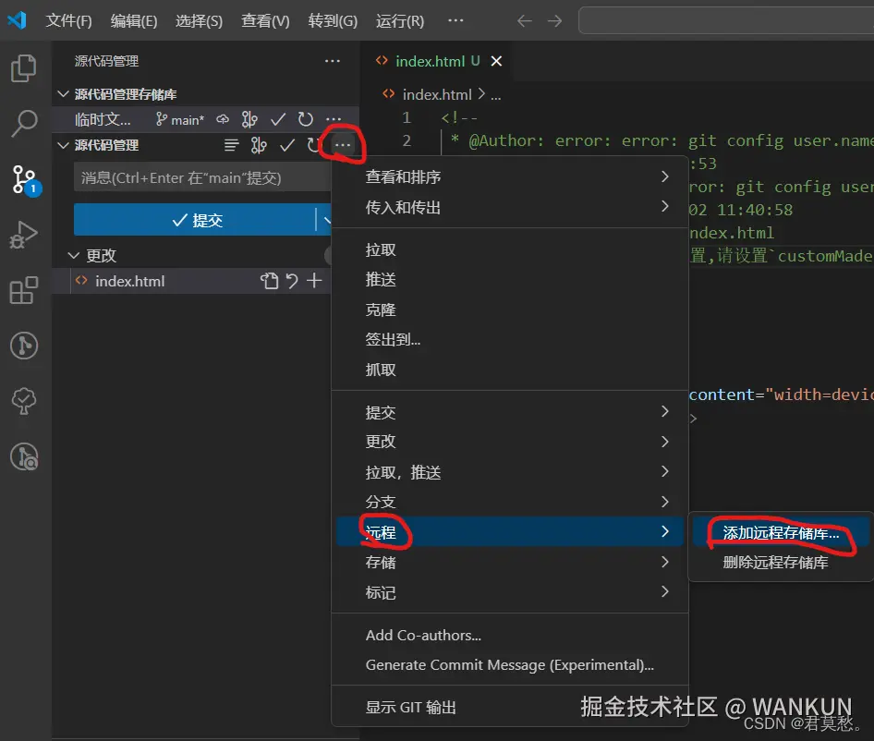
Task: Click the breadcrumb ellipsis after index.html
Action: (x=495, y=95)
